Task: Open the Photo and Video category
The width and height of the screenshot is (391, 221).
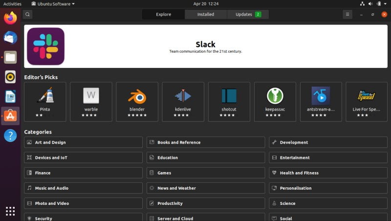Action: 83,203
